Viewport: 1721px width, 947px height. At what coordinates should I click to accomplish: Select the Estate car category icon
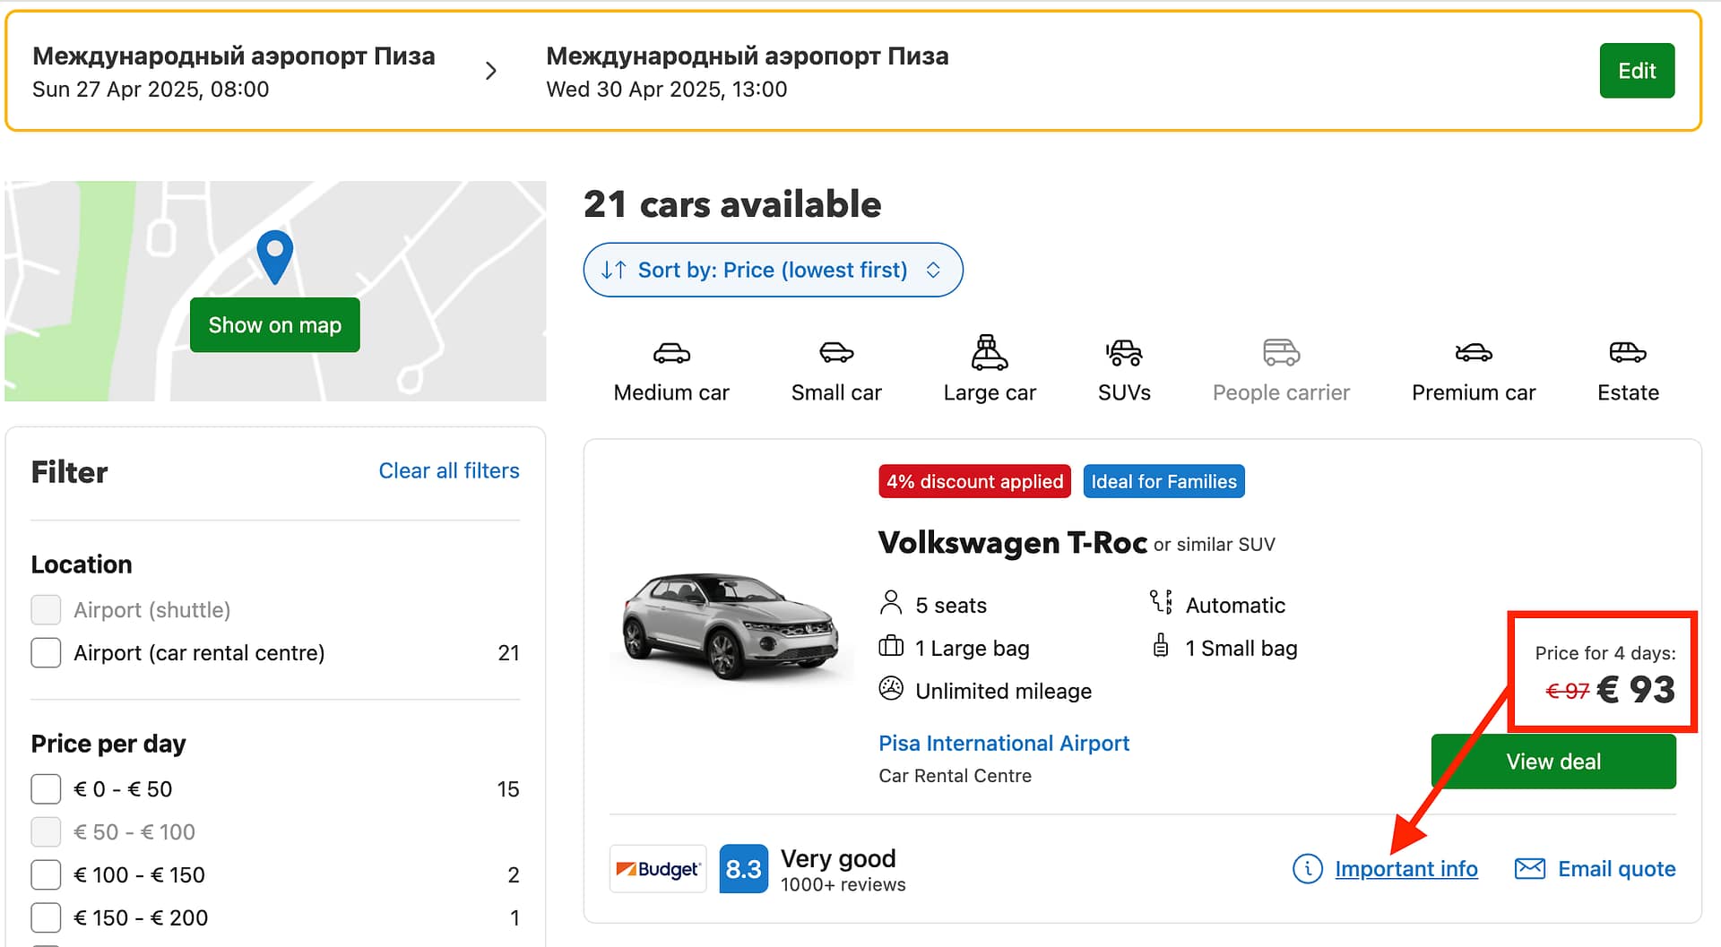pos(1627,353)
